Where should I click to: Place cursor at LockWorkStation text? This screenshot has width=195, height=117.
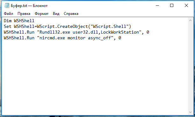click(x=120, y=32)
